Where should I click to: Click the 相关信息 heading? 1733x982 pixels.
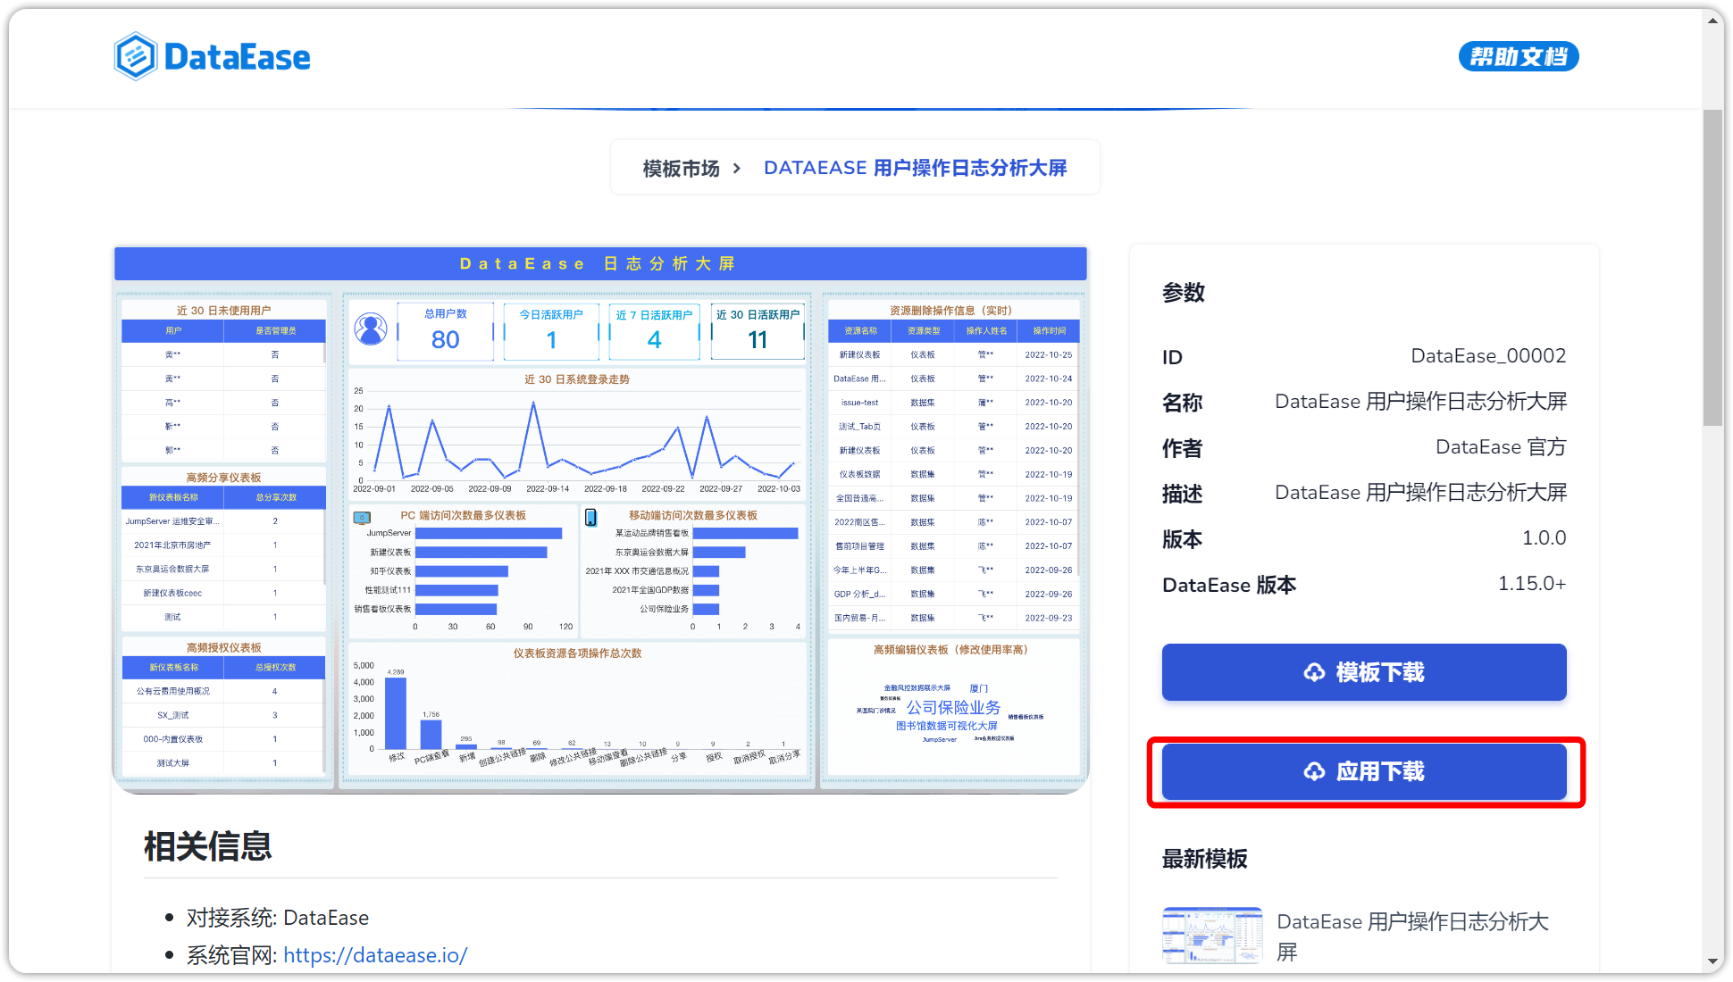[x=207, y=845]
